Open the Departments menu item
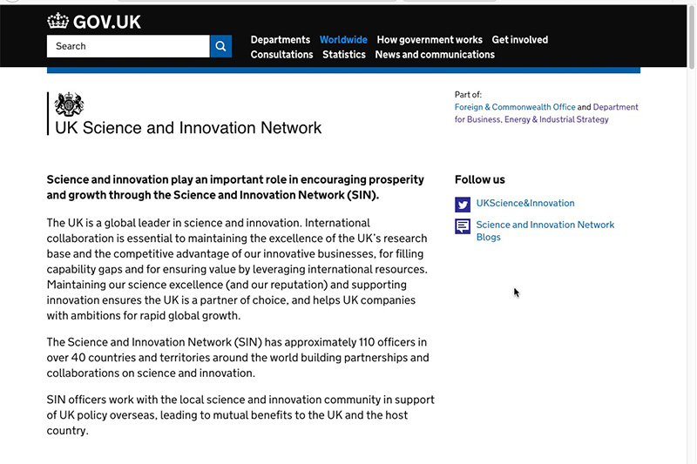This screenshot has height=464, width=697. (280, 40)
